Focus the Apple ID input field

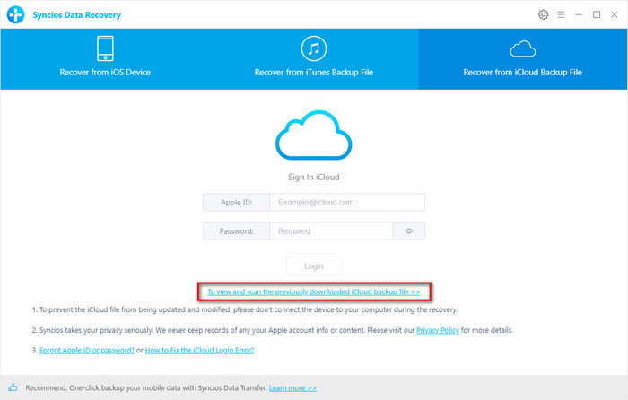point(347,203)
